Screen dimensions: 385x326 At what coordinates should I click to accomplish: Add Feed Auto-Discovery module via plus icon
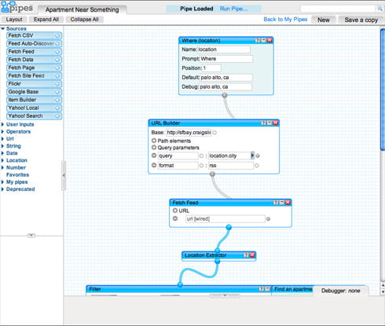click(57, 43)
